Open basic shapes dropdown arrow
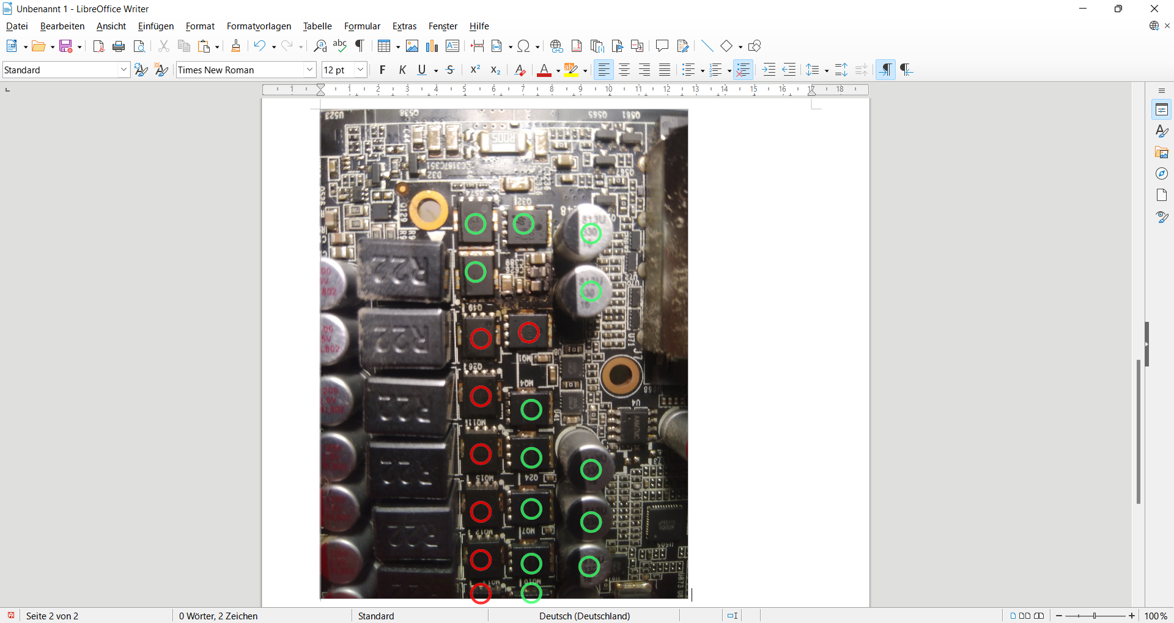The height and width of the screenshot is (623, 1174). coord(740,46)
